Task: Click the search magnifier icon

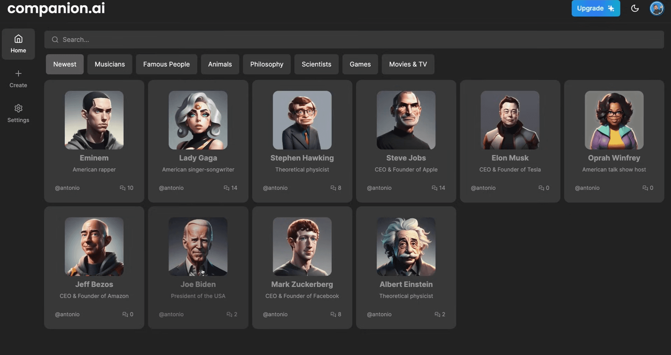Action: click(x=55, y=39)
